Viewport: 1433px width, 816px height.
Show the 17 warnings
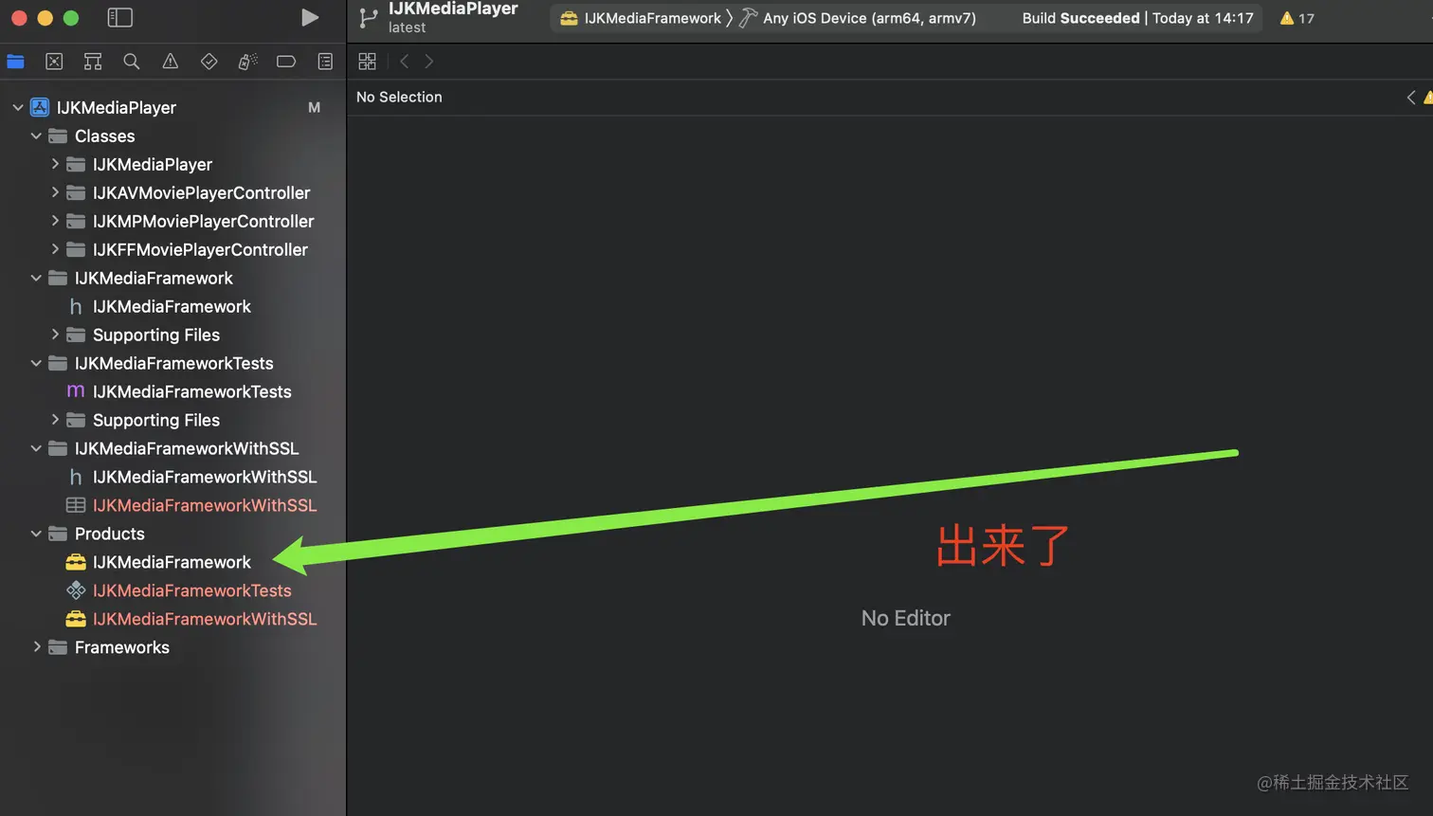(1297, 18)
